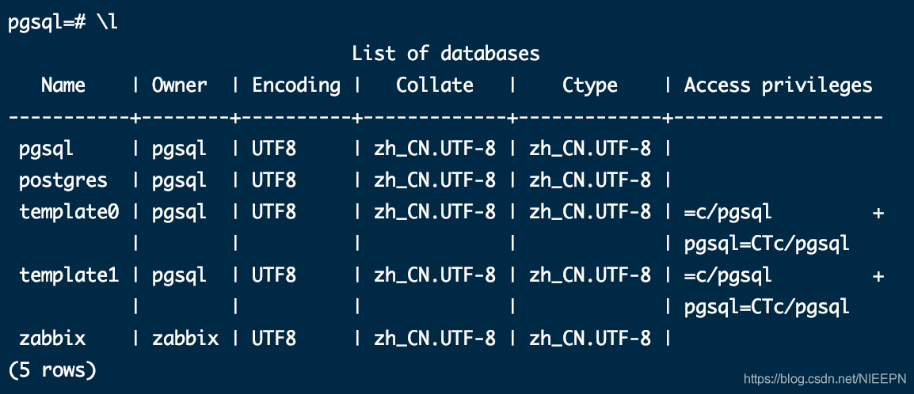The height and width of the screenshot is (394, 914).
Task: Click pgsql=CTc/pgsql under template1 row
Action: click(767, 307)
